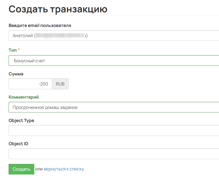Image resolution: width=219 pixels, height=178 pixels.
Task: Click the RUB currency label next to amount
Action: point(60,84)
